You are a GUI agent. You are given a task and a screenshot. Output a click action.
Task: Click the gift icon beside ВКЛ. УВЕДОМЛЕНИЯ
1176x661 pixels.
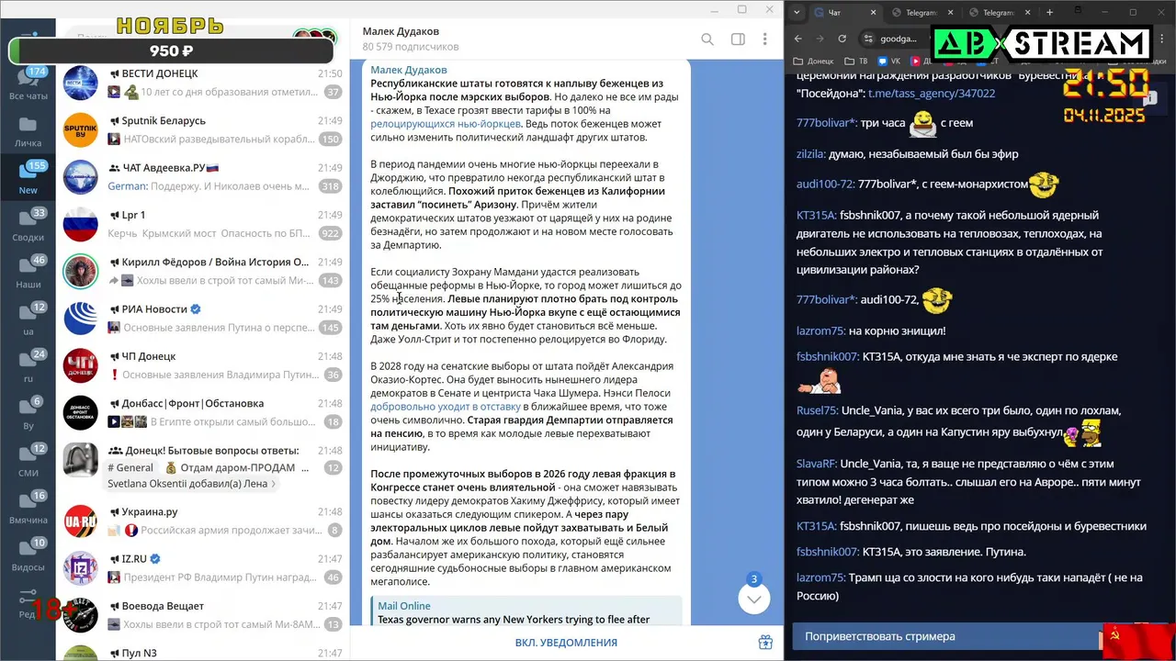point(764,643)
